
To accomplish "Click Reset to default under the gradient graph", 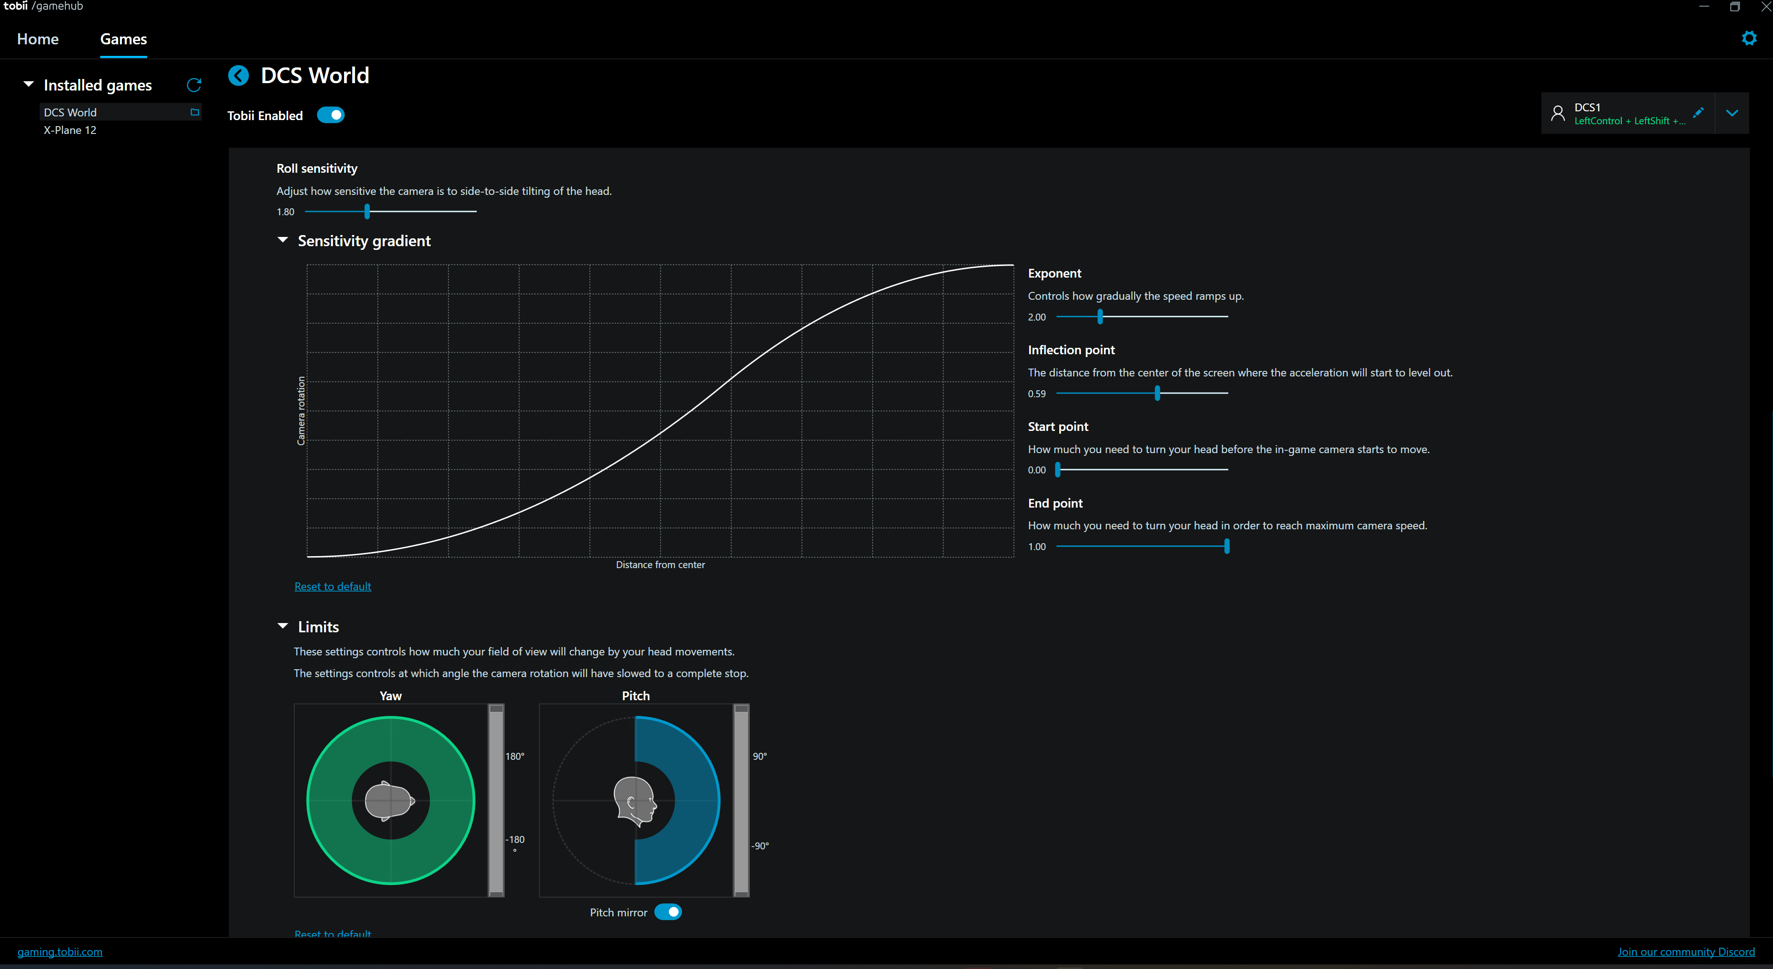I will (x=332, y=586).
